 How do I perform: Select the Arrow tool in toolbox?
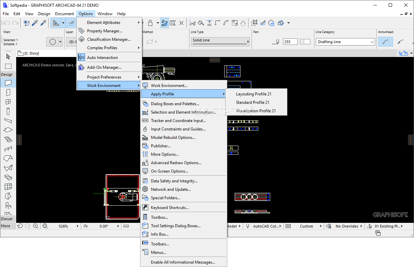[8, 57]
